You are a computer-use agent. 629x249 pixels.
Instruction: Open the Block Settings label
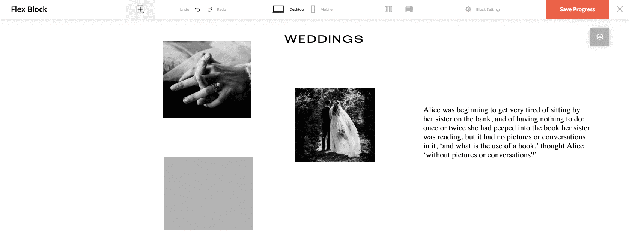click(x=488, y=9)
